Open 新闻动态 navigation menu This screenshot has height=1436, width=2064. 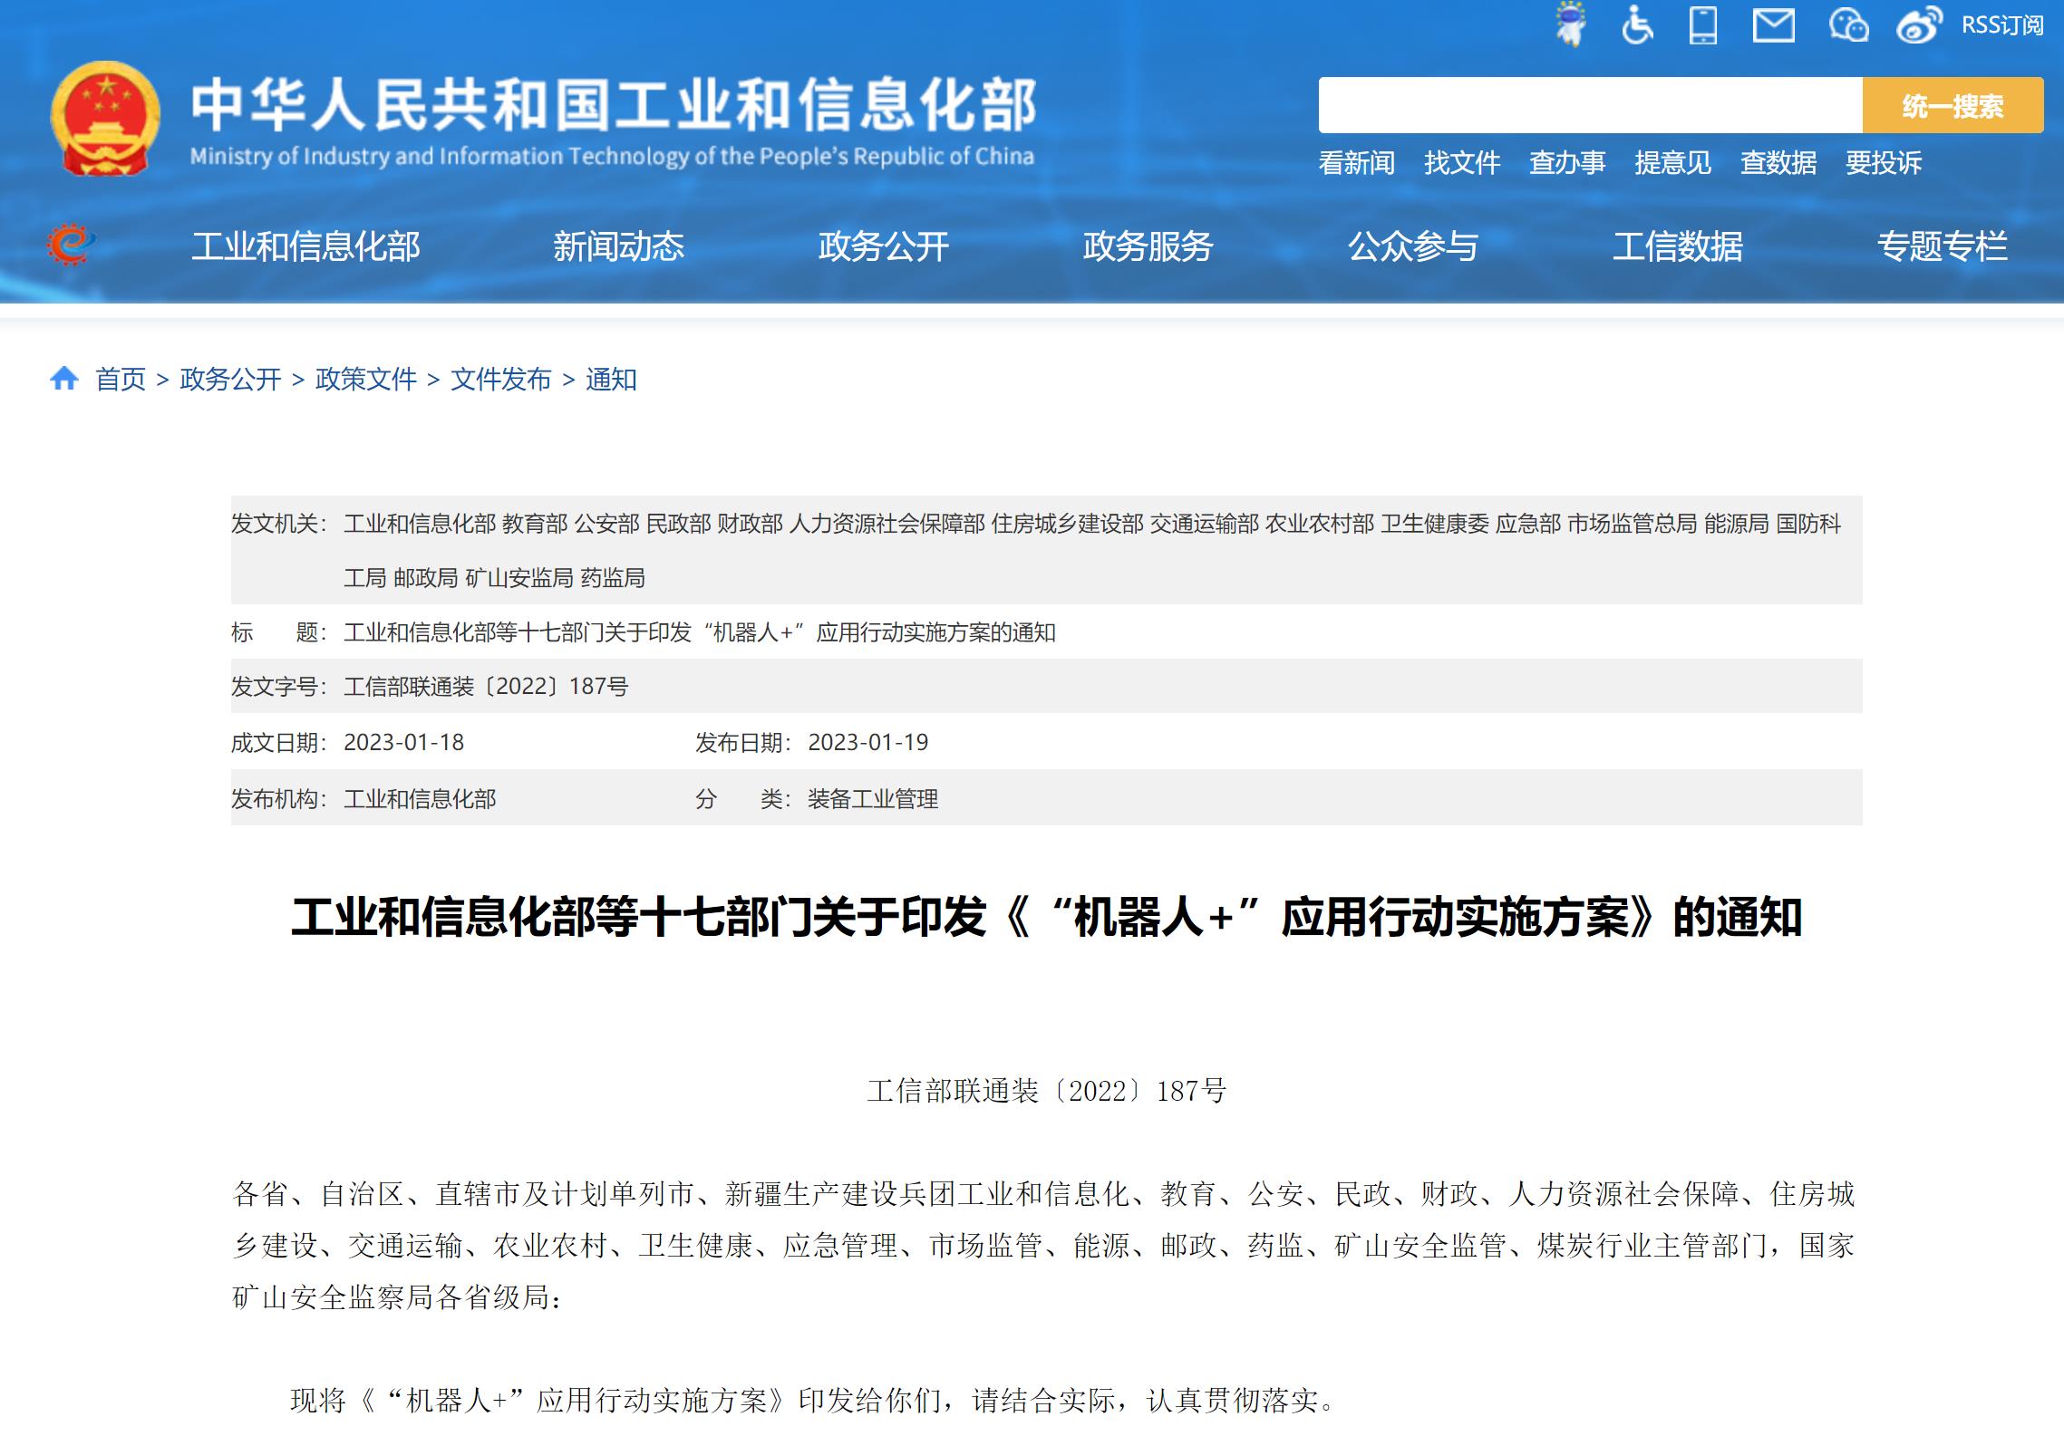pyautogui.click(x=618, y=246)
